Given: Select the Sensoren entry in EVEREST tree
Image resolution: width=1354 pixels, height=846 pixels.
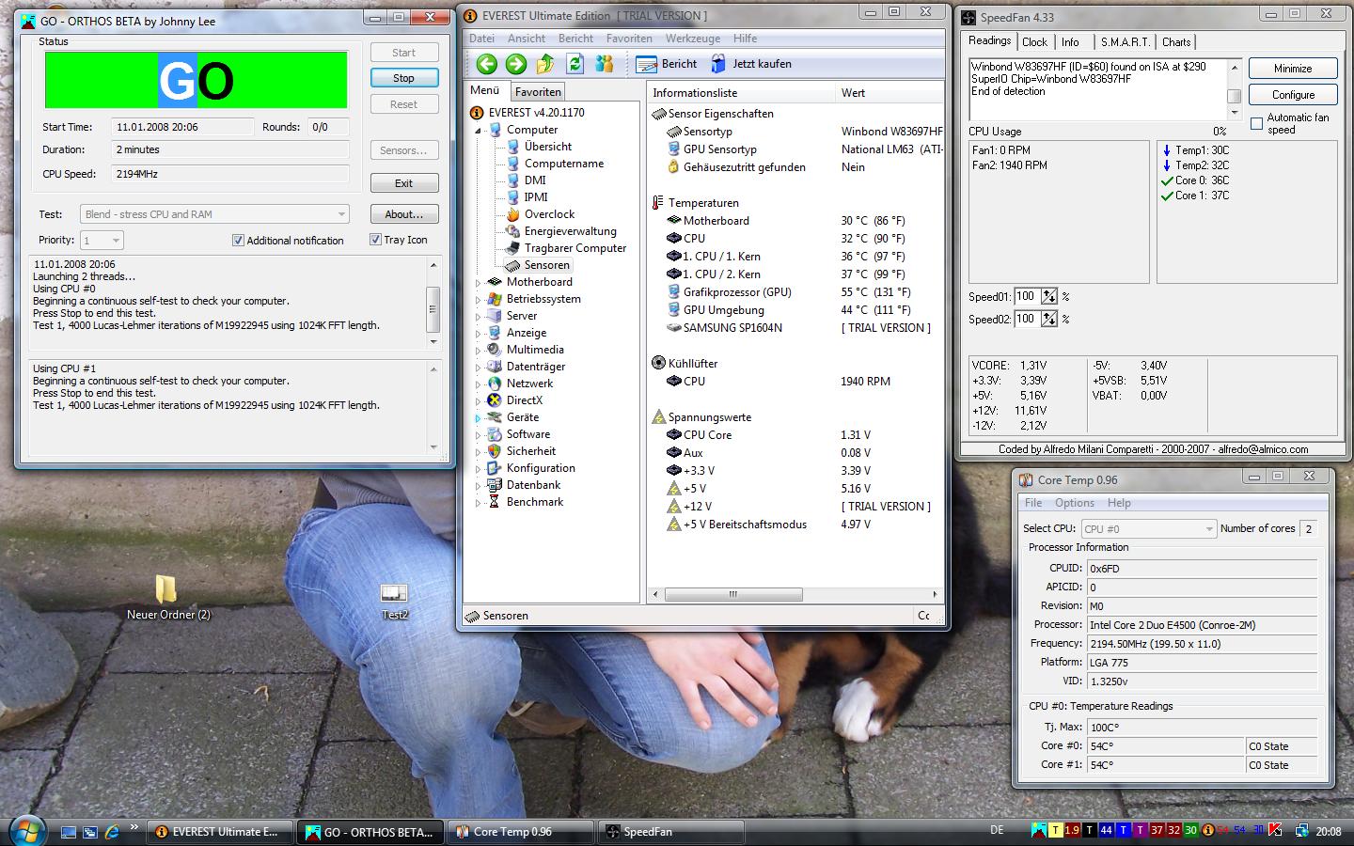Looking at the screenshot, I should click(x=546, y=265).
